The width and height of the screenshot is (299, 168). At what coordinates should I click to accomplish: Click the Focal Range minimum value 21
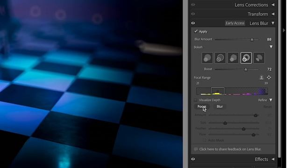(198, 83)
